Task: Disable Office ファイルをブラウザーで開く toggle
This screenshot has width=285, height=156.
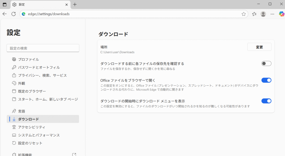Action: click(x=266, y=80)
